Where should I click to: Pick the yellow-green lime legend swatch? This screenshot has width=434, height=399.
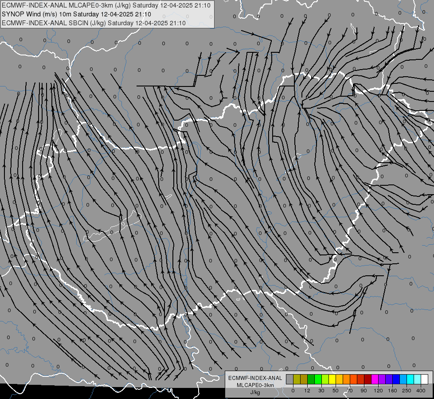[x=325, y=379]
